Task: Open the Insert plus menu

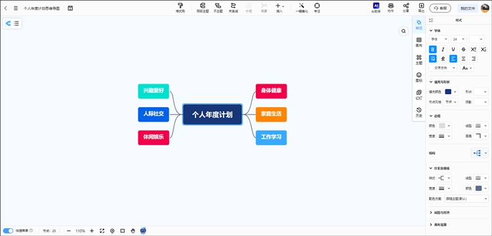Action: click(279, 8)
